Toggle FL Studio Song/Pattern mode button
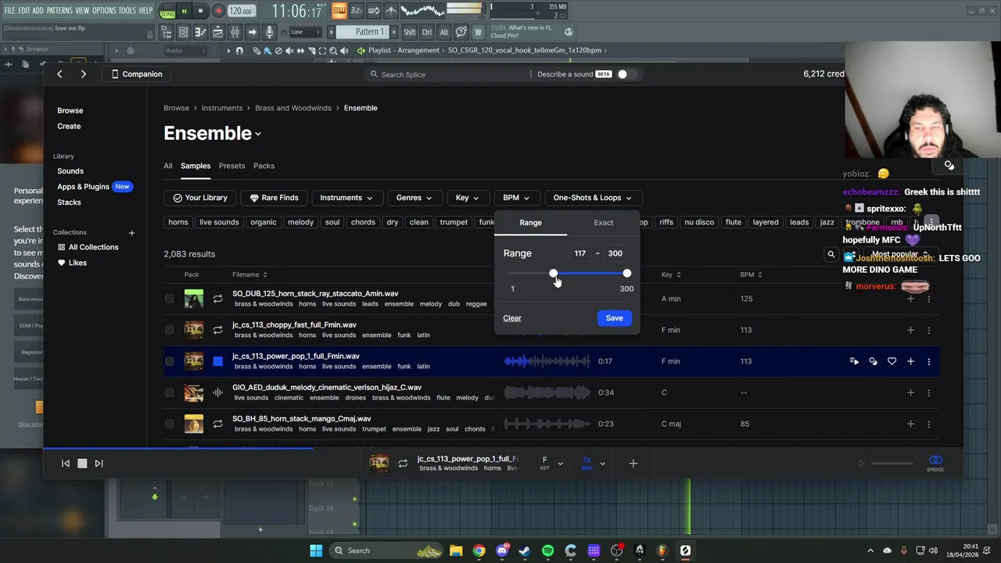 coord(167,12)
